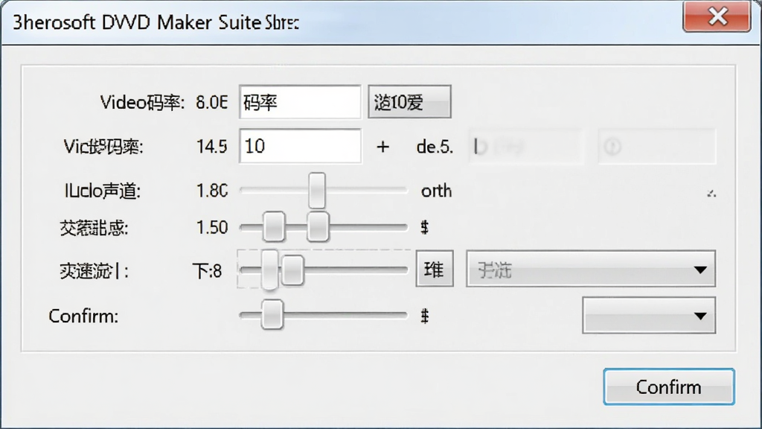
Task: Click the de.5. label
Action: (435, 147)
